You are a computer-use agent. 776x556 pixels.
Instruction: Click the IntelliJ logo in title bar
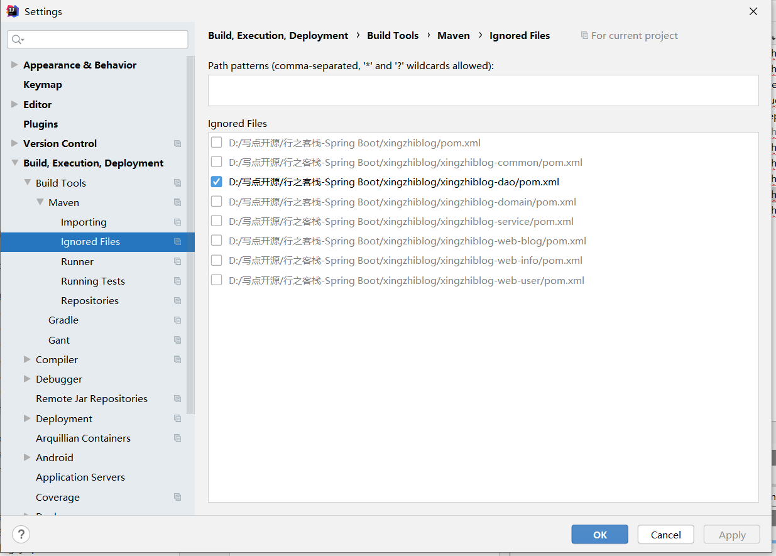tap(13, 11)
